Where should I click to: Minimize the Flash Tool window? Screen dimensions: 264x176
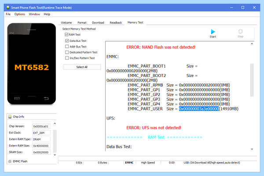click(x=232, y=7)
